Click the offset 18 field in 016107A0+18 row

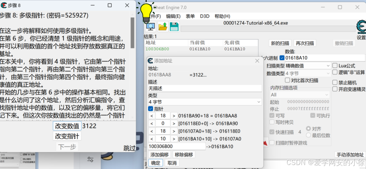coord(163,131)
